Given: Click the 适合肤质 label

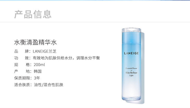Looking at the screenshot, I should point(22,85).
